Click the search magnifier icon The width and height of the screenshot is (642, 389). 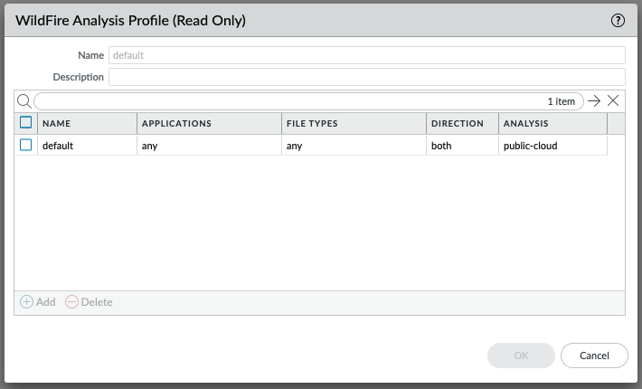24,101
